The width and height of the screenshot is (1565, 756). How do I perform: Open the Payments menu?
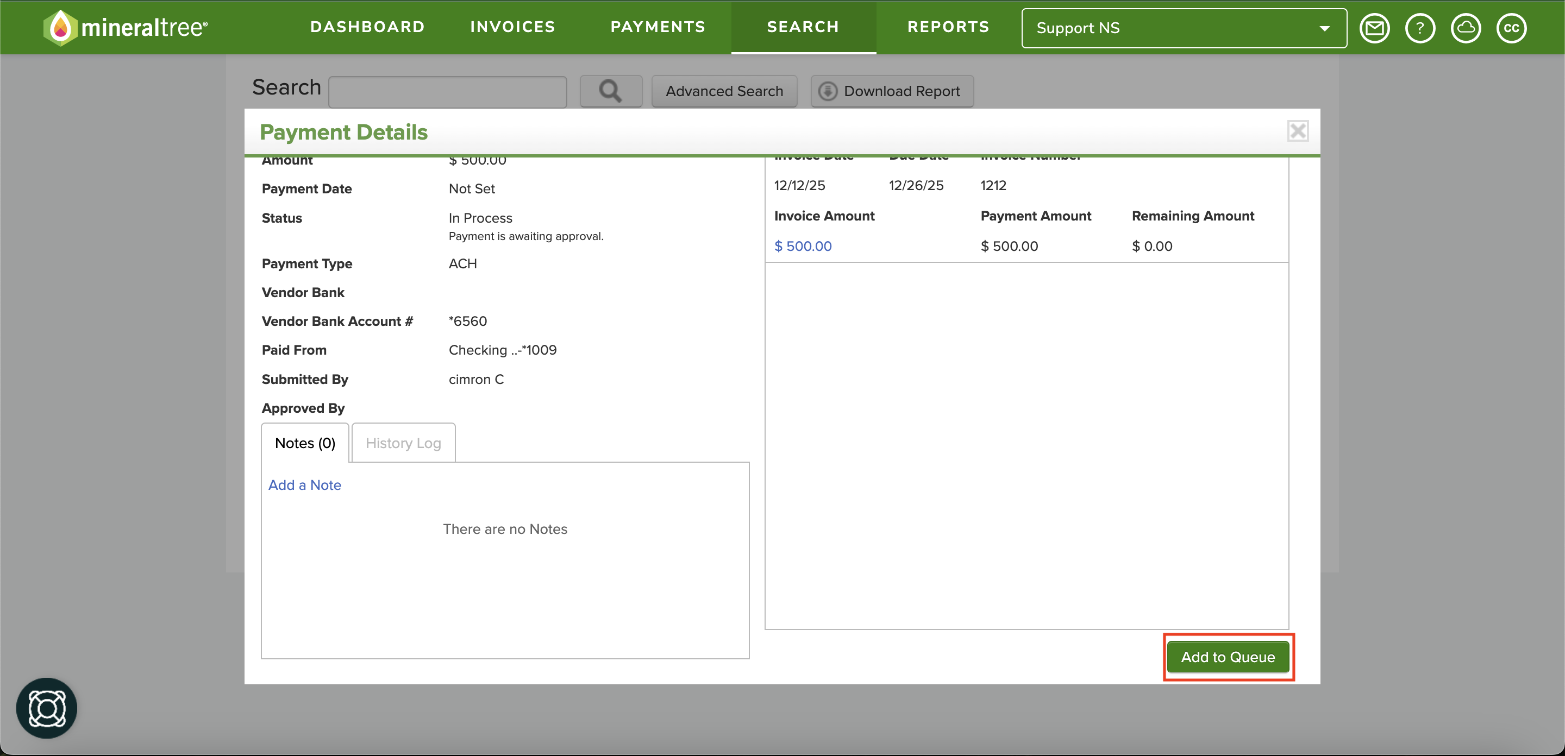click(658, 27)
